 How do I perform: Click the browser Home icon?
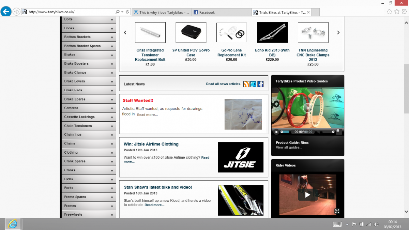(390, 12)
